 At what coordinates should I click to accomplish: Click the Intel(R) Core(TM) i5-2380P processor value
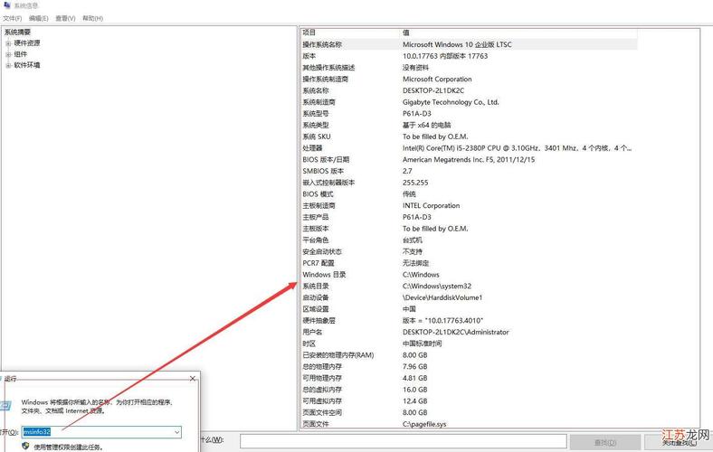click(517, 148)
